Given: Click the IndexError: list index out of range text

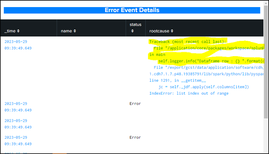Looking at the screenshot, I should pyautogui.click(x=189, y=93).
